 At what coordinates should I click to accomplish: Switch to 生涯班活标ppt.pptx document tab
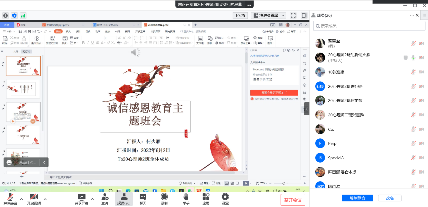[x=61, y=25]
